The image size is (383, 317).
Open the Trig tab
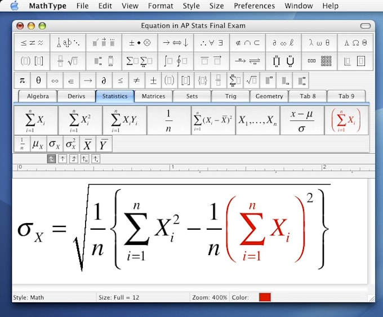coord(230,96)
